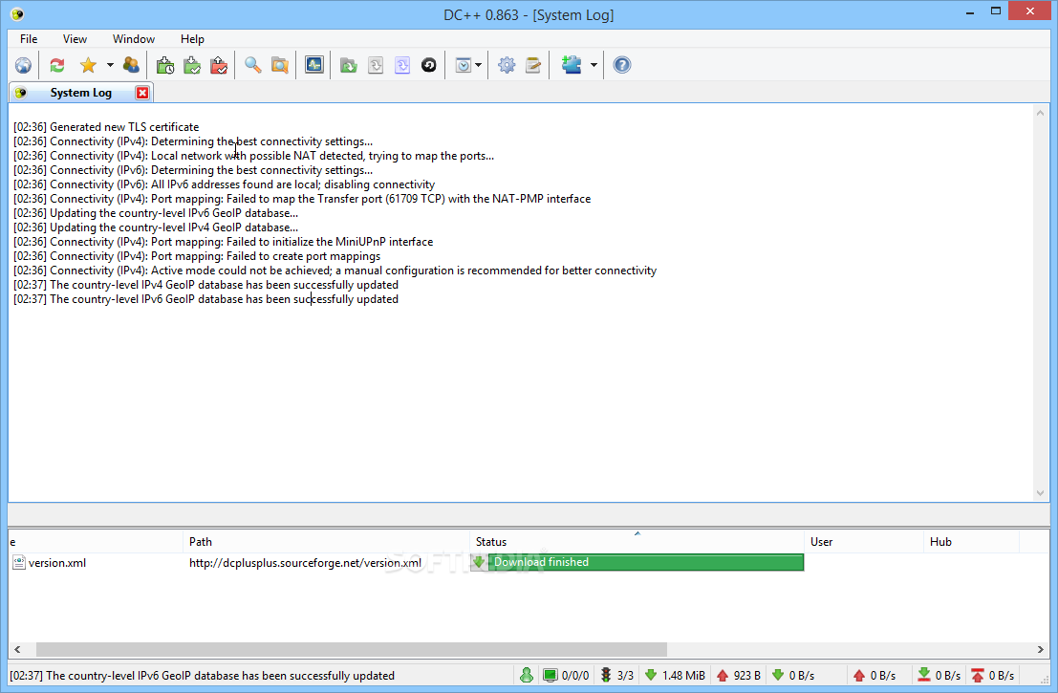Viewport: 1058px width, 693px height.
Task: Click the transfers scrollbar right arrow
Action: click(x=1041, y=649)
